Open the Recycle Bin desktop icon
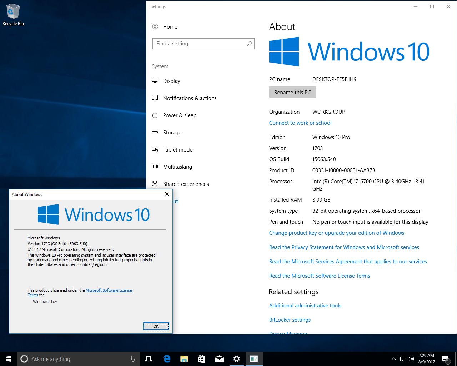 click(13, 15)
